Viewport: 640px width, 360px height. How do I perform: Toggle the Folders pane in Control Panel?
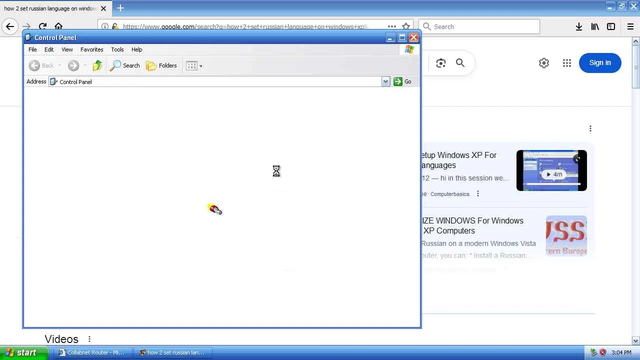click(x=161, y=65)
